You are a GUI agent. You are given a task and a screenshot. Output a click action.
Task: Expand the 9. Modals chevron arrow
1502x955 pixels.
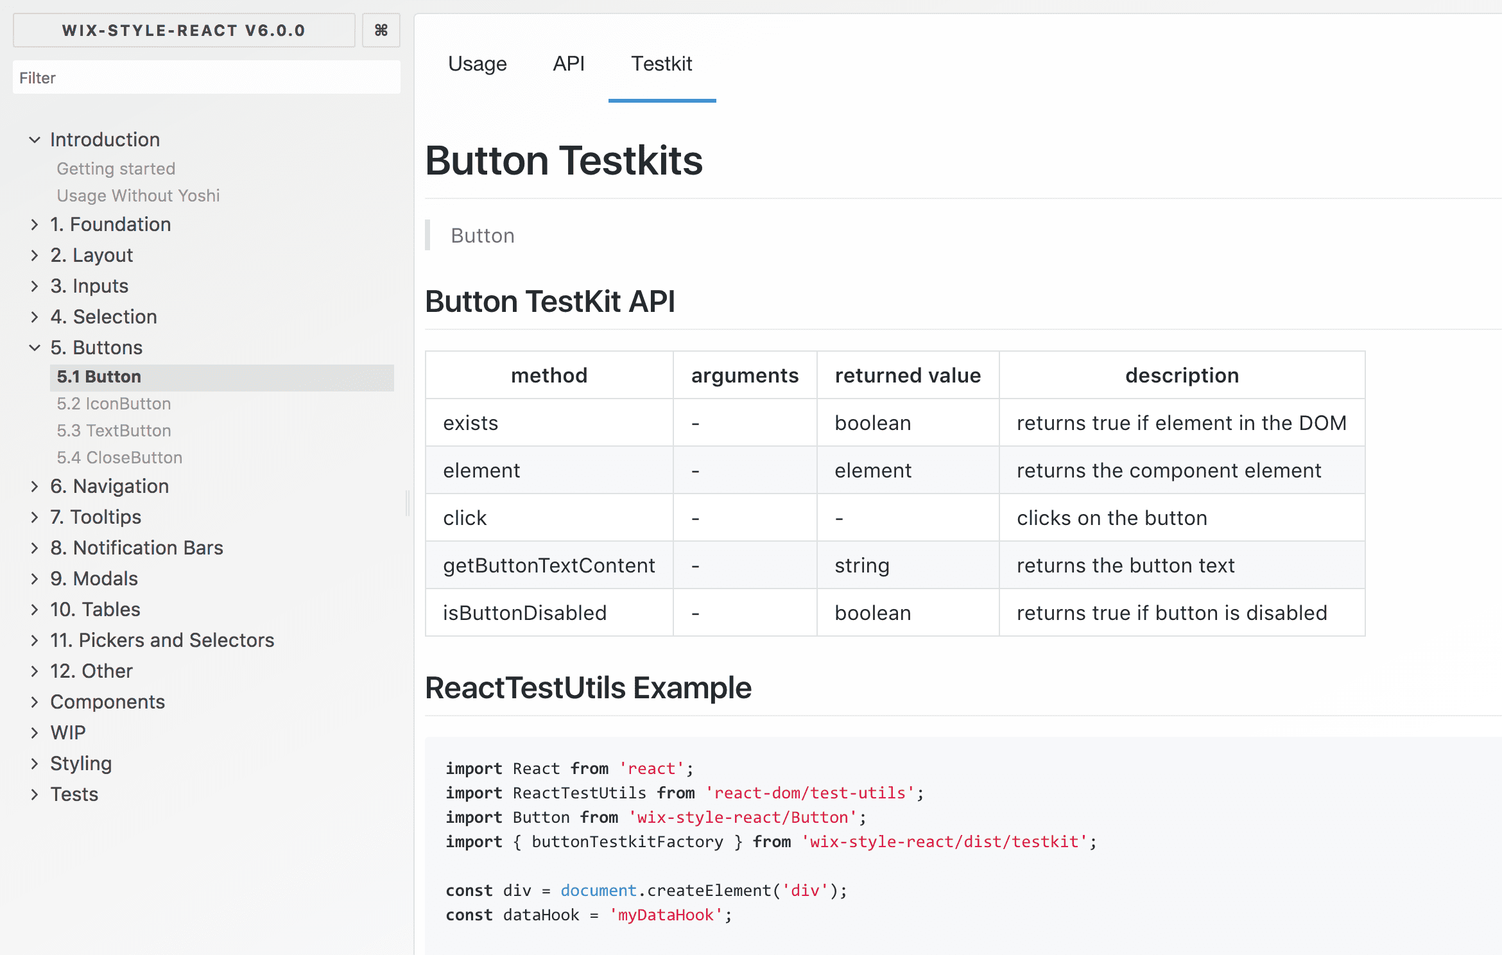[x=35, y=579]
